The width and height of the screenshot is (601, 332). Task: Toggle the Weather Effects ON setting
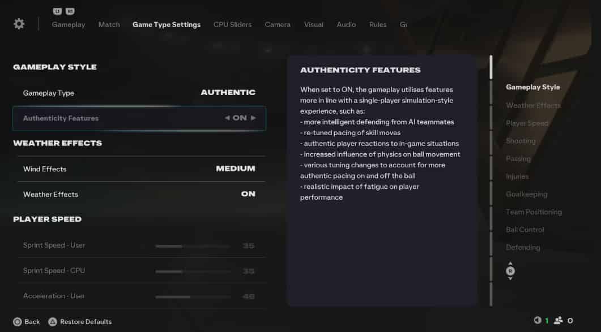pos(248,194)
